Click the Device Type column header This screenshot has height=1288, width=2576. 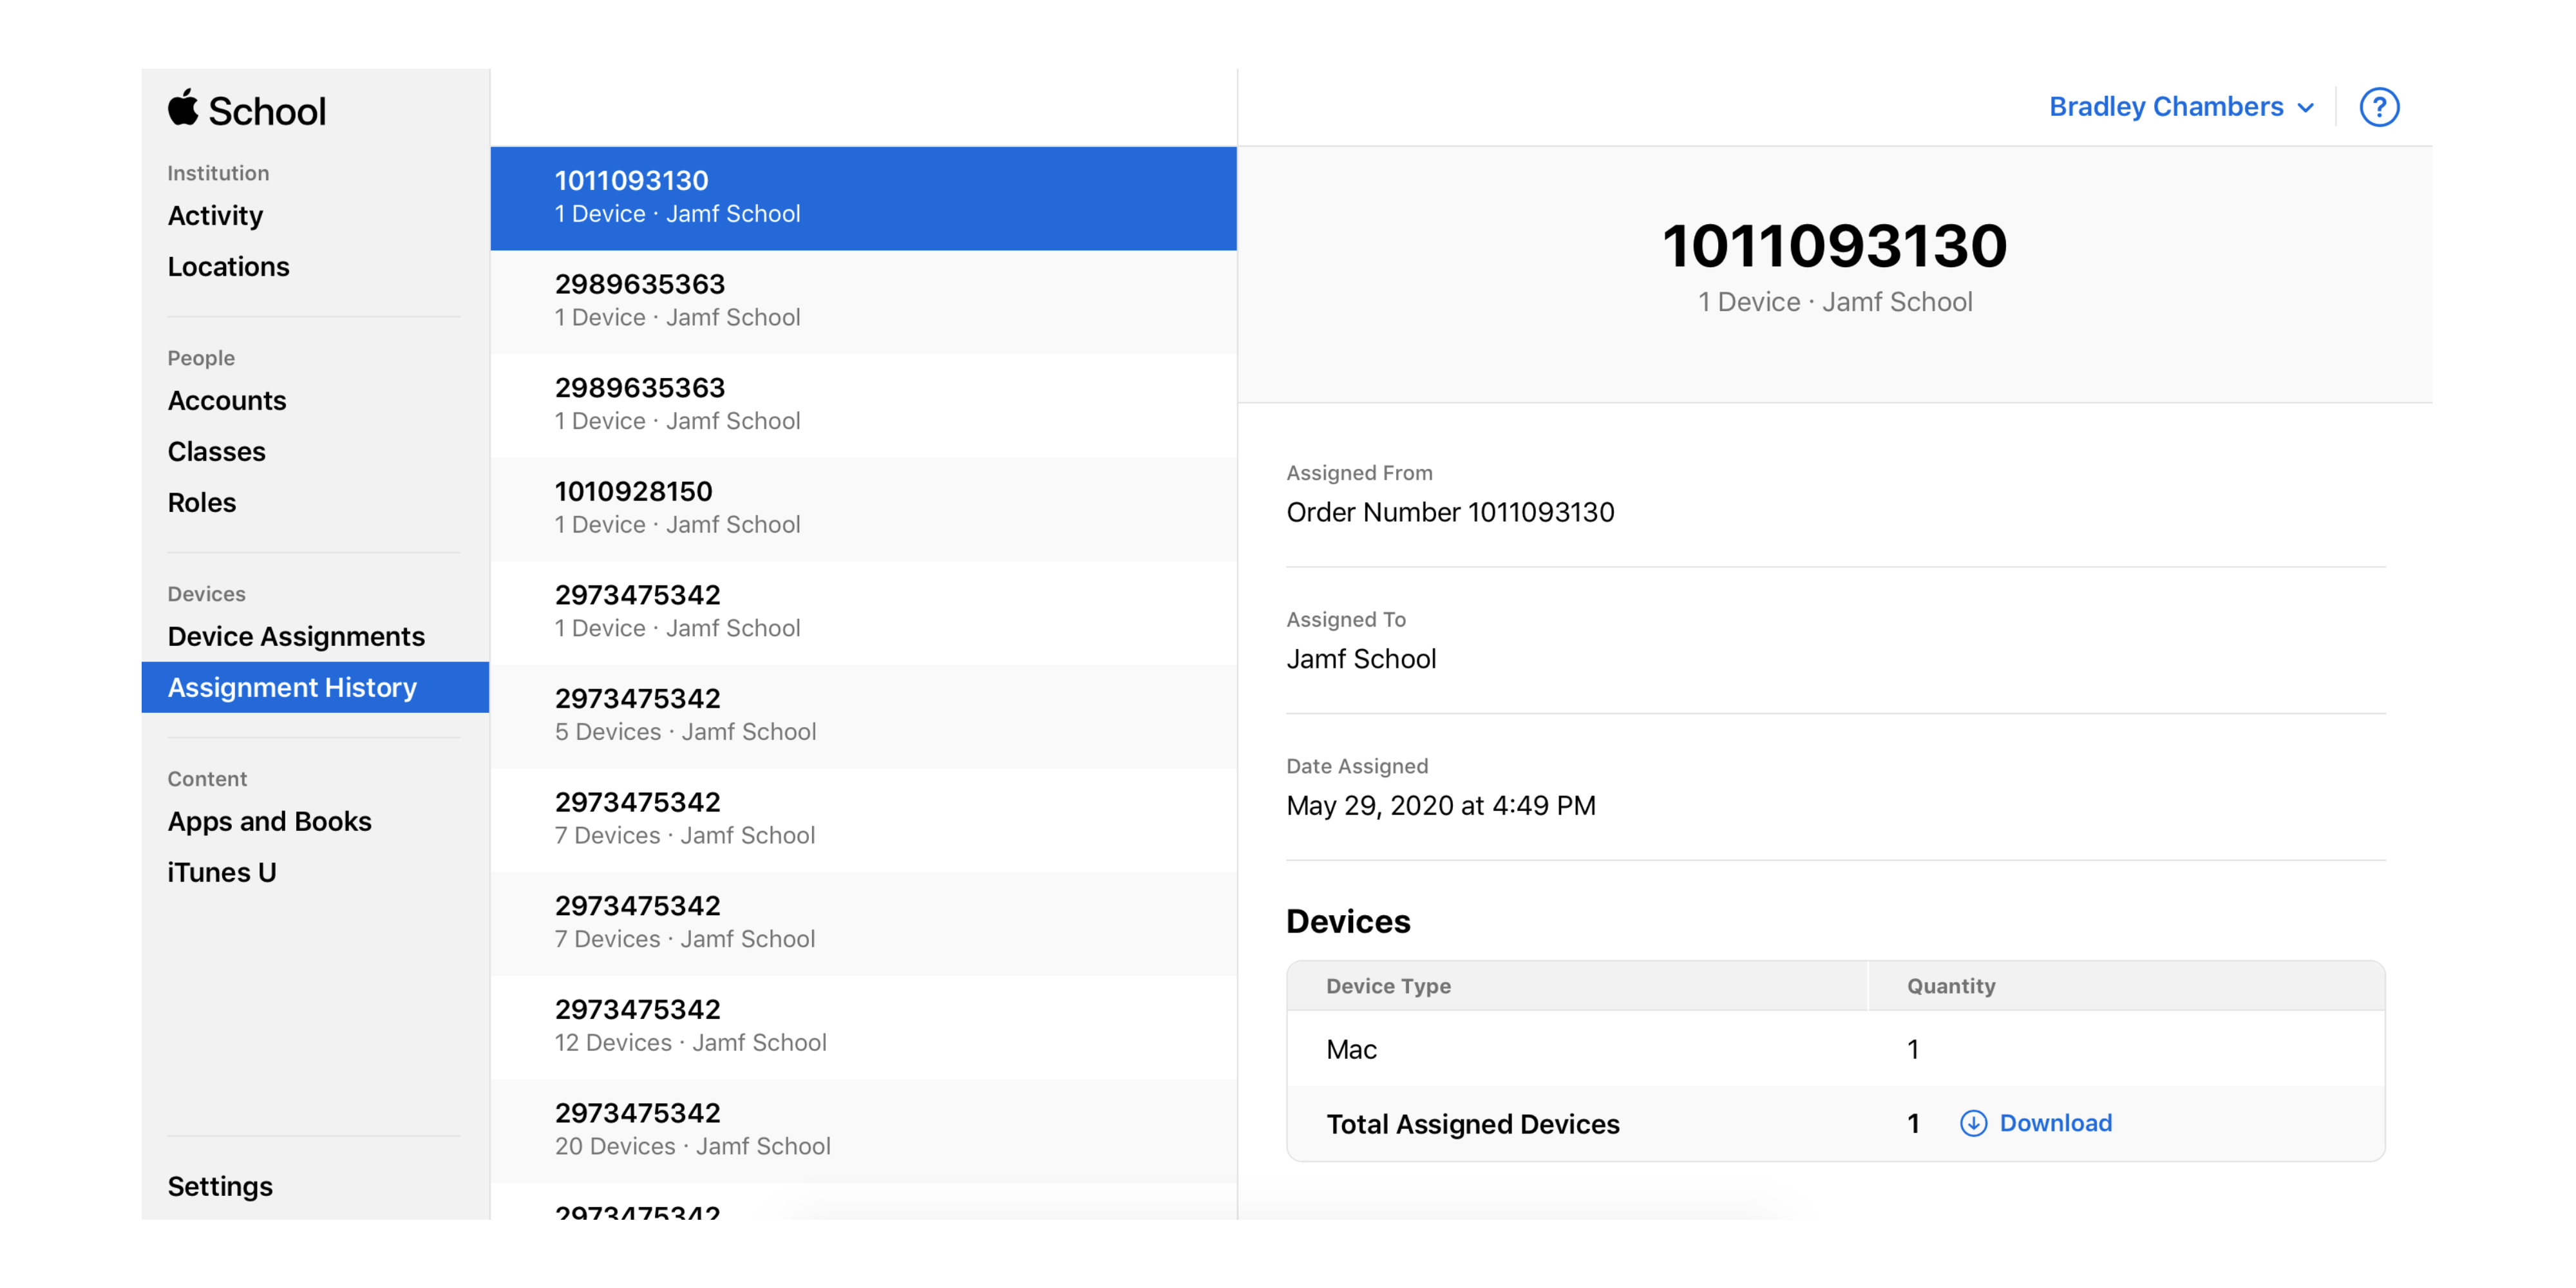click(1388, 986)
